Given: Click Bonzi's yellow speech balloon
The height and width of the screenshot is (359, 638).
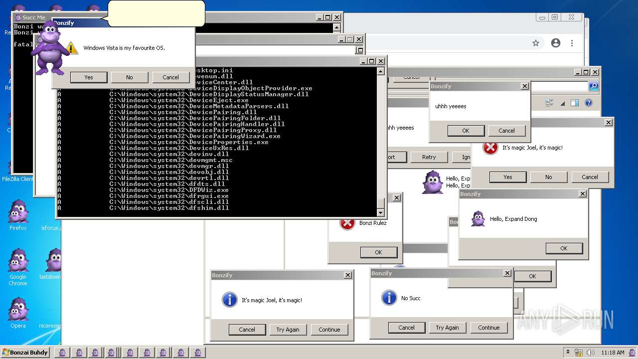Looking at the screenshot, I should [156, 13].
